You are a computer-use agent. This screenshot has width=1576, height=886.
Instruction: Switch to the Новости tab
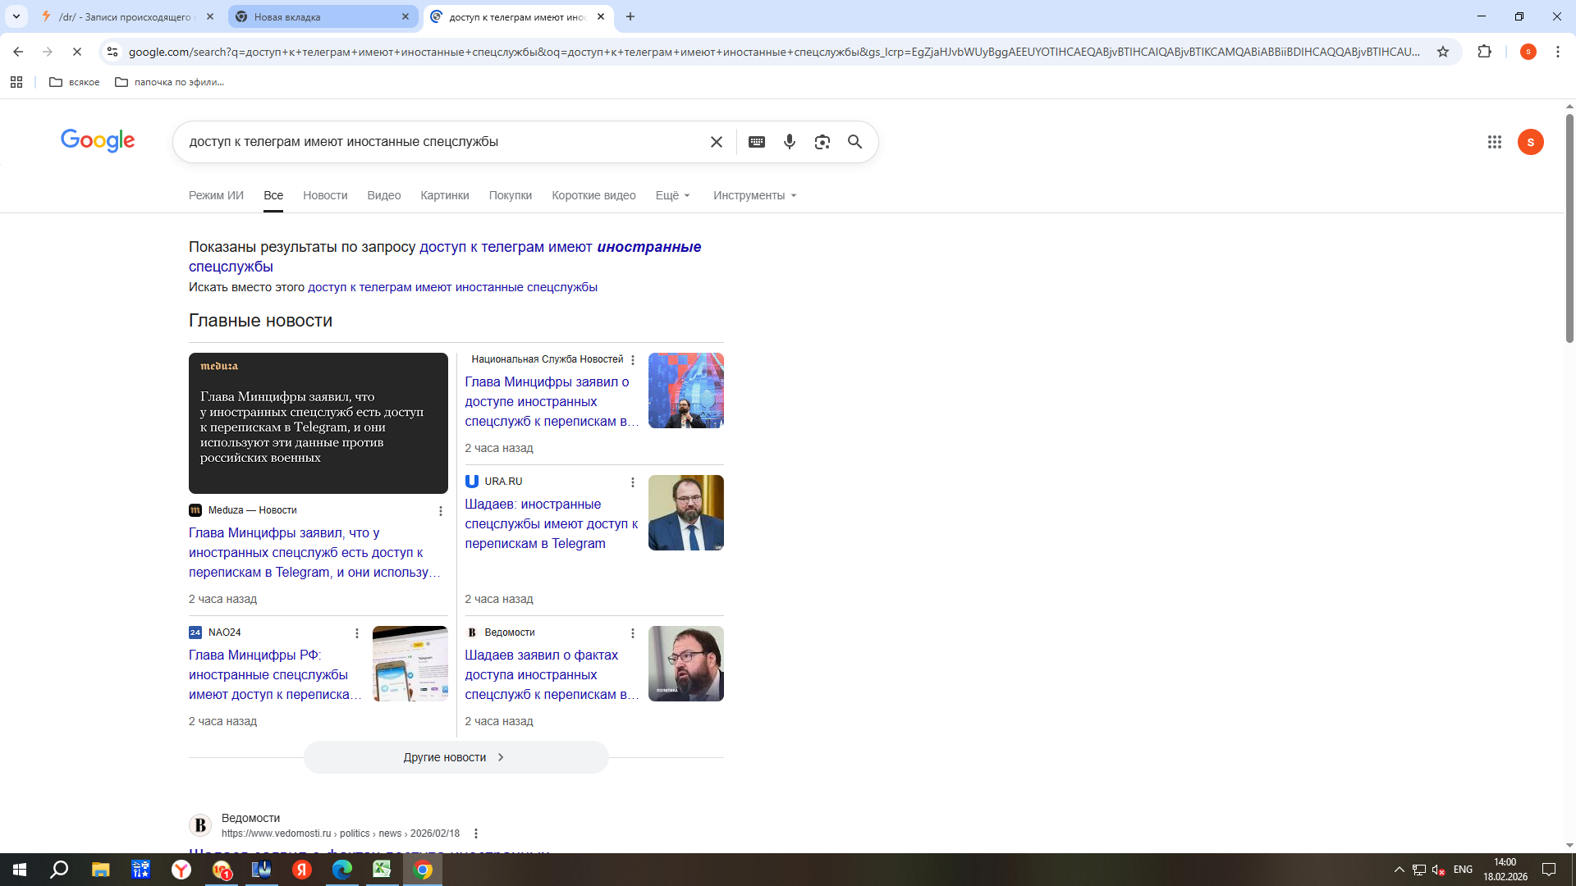tap(324, 195)
